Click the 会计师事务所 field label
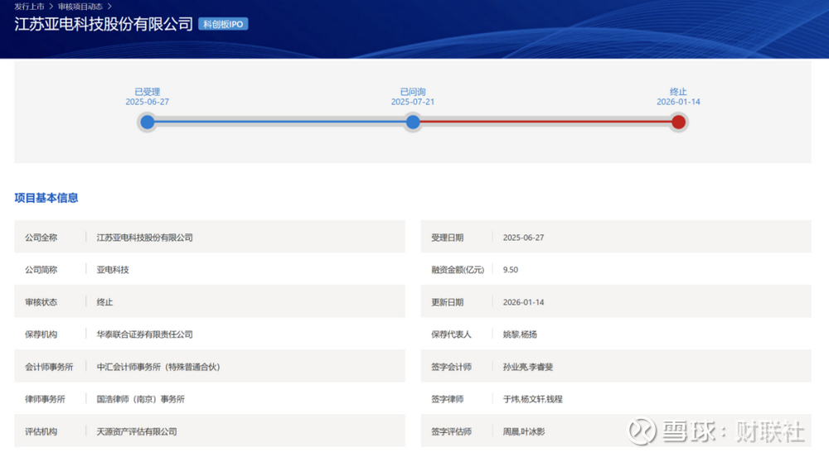Viewport: 829px width, 457px height. click(49, 367)
